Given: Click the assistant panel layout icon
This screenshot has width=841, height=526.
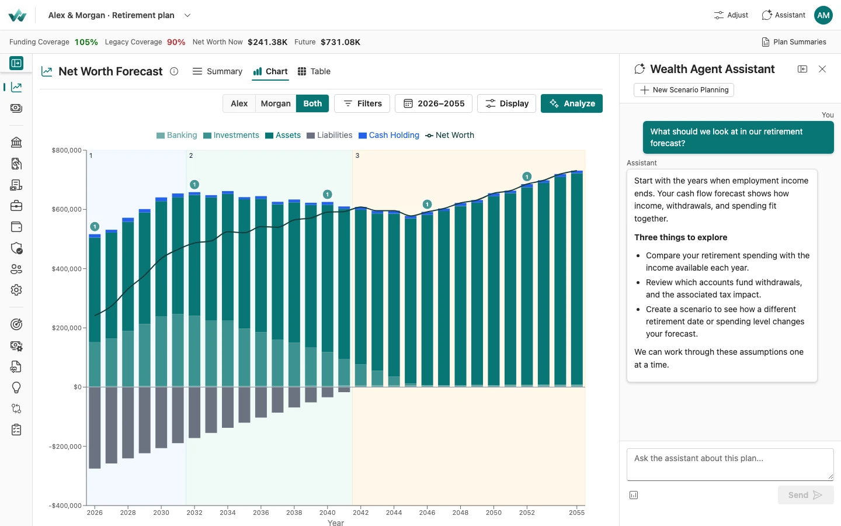Looking at the screenshot, I should tap(802, 69).
